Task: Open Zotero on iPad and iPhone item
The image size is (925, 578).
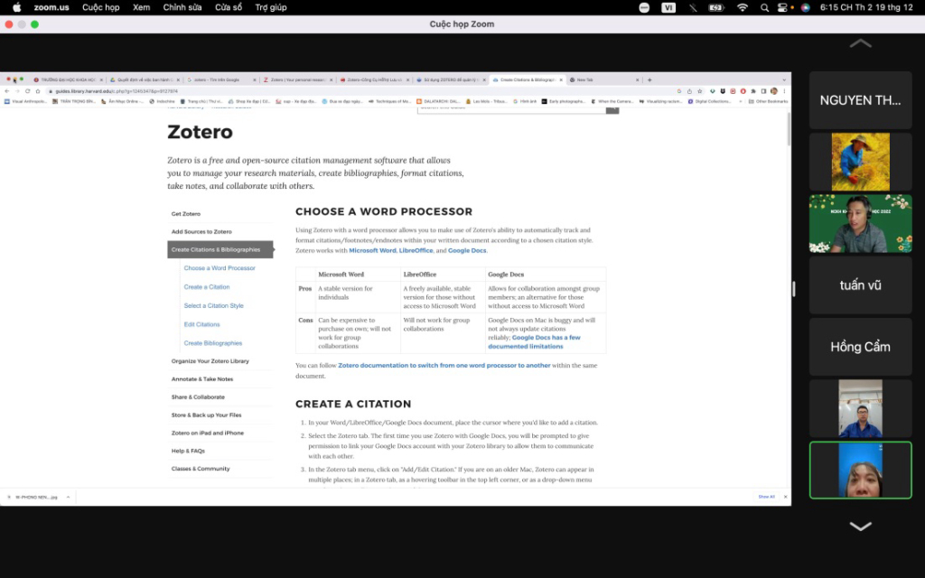Action: pos(208,433)
